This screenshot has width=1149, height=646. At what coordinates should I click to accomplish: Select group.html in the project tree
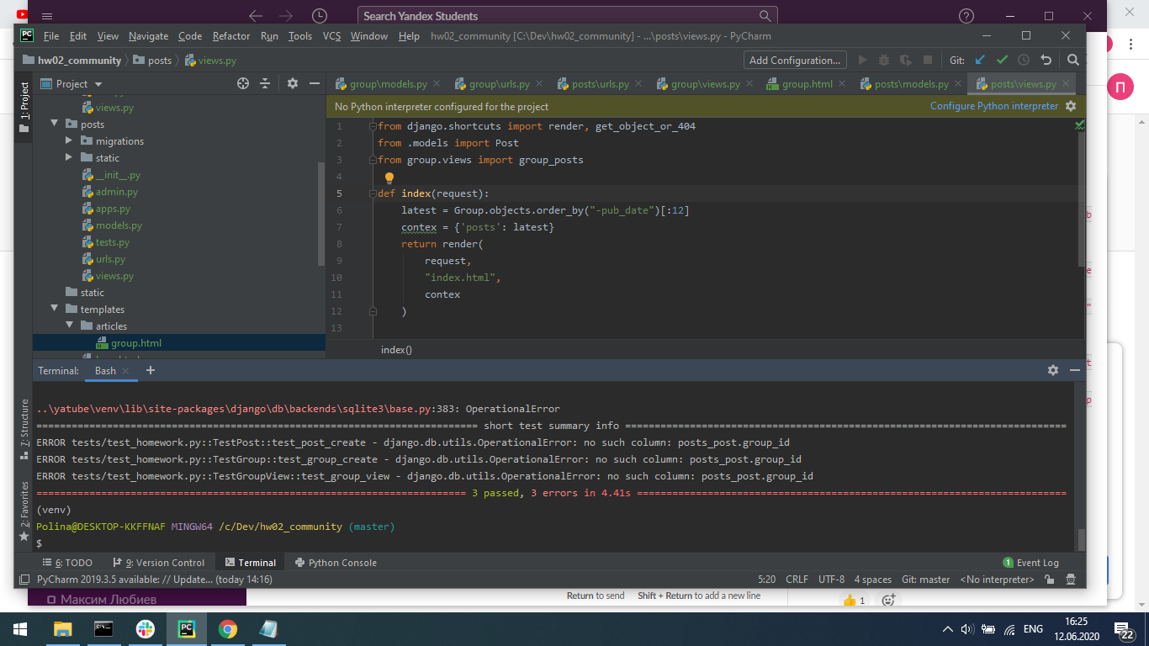click(136, 343)
